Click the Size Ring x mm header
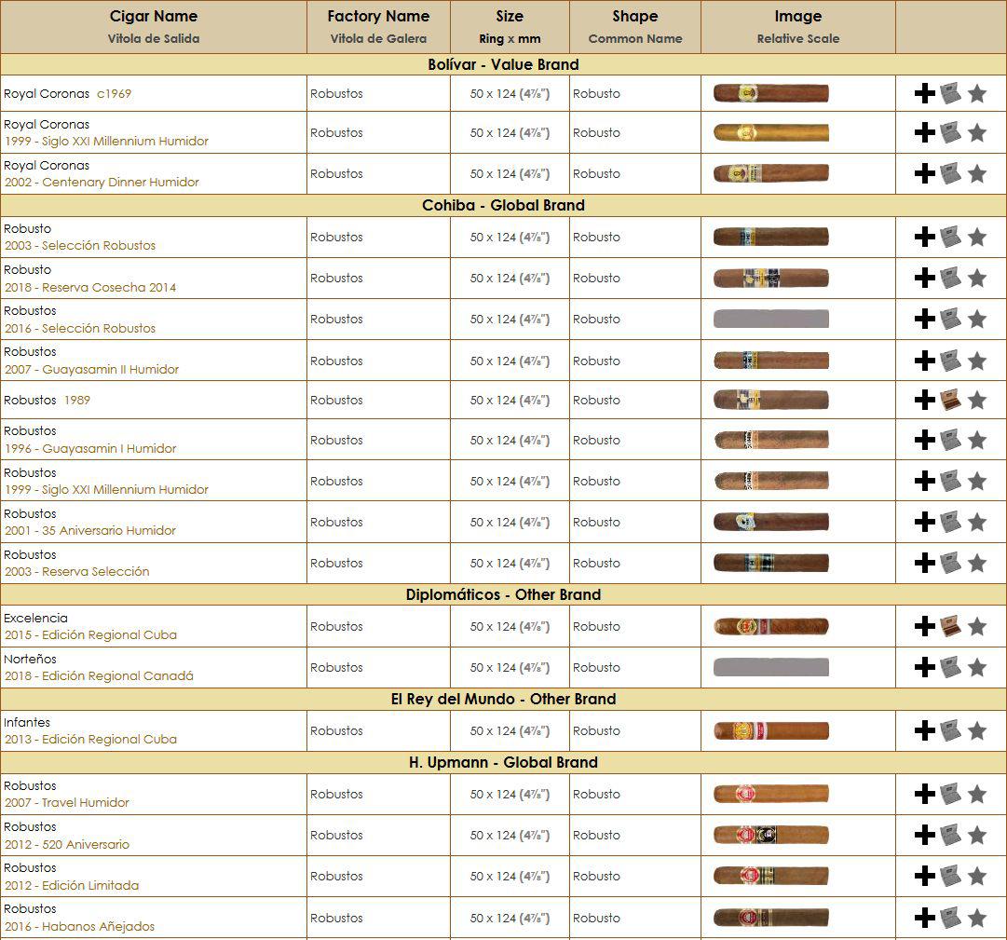Screen dimensions: 1007x940 pos(510,27)
